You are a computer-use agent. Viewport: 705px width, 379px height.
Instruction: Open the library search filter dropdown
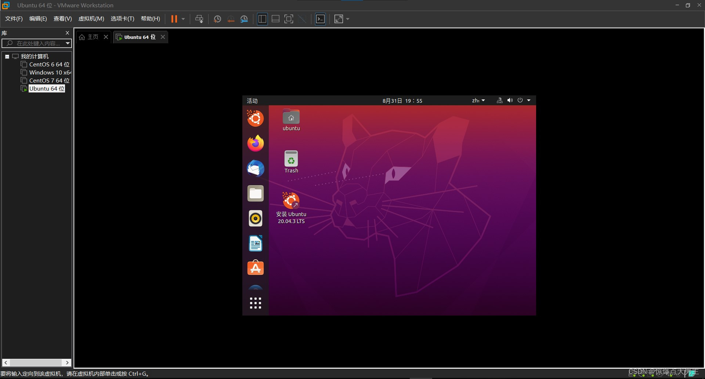point(68,43)
